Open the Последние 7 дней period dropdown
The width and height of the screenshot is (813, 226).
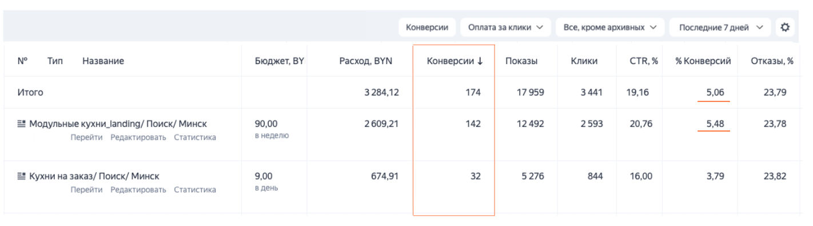pos(720,27)
